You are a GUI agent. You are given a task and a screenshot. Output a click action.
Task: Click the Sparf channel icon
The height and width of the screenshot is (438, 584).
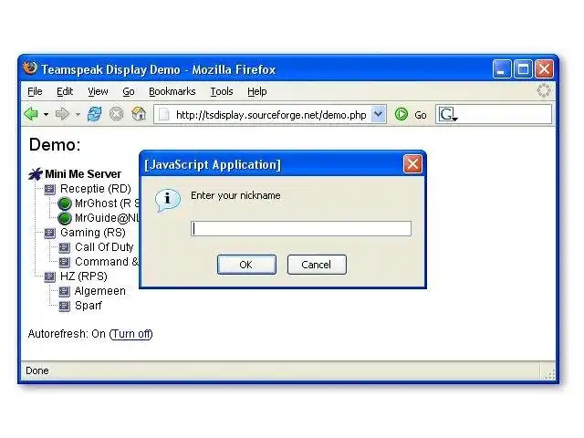pyautogui.click(x=65, y=307)
